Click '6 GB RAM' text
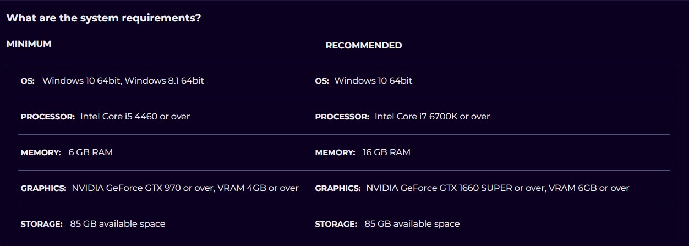 [91, 152]
